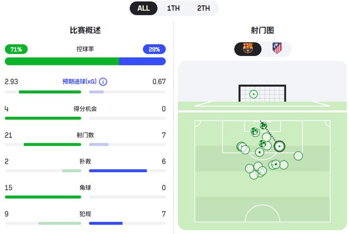Click the blue segment of possession bar

pyautogui.click(x=142, y=61)
